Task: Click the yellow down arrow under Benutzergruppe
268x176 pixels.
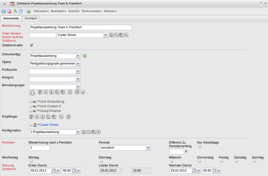Action: click(x=32, y=93)
